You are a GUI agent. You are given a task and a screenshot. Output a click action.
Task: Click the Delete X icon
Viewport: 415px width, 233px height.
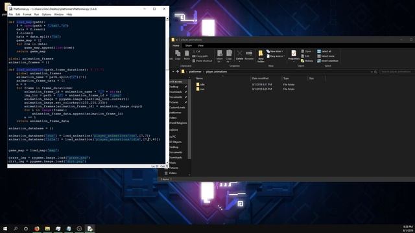coord(239,56)
